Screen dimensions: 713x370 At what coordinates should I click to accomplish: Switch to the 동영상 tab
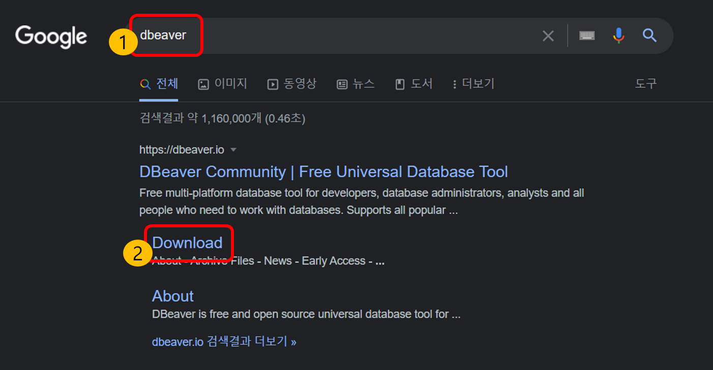(292, 84)
